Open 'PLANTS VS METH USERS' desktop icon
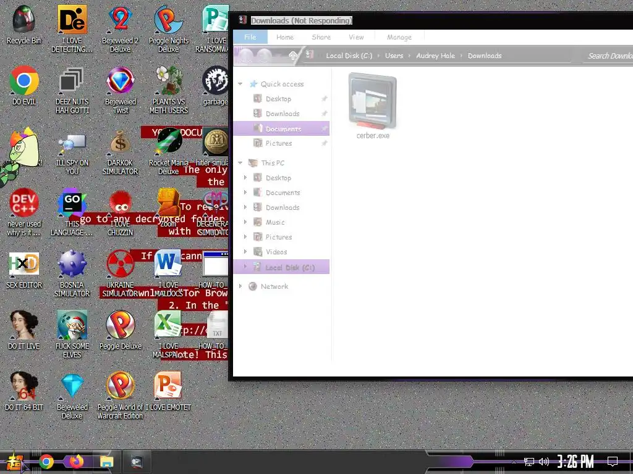The image size is (633, 474). pyautogui.click(x=169, y=90)
